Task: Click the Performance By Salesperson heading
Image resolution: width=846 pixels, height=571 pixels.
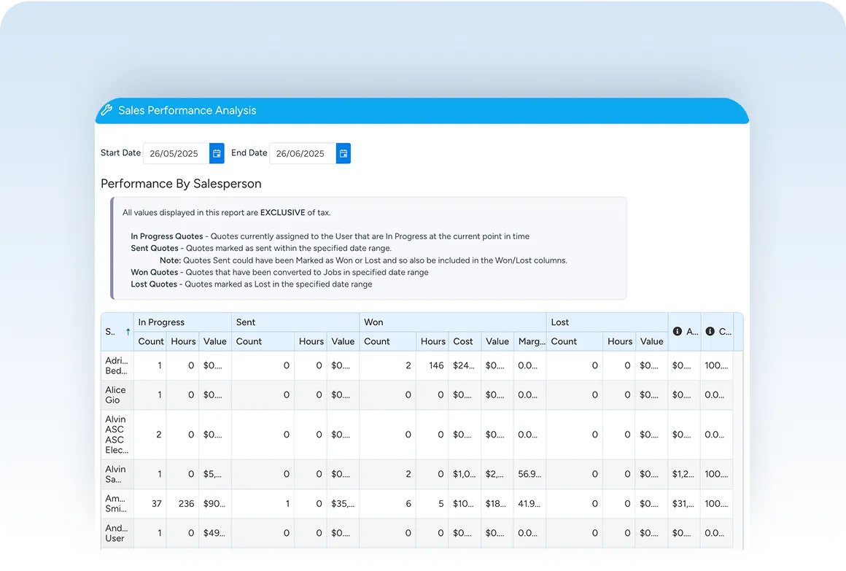Action: (x=182, y=184)
